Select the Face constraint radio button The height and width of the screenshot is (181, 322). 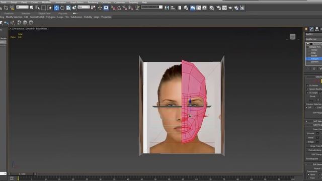308,178
